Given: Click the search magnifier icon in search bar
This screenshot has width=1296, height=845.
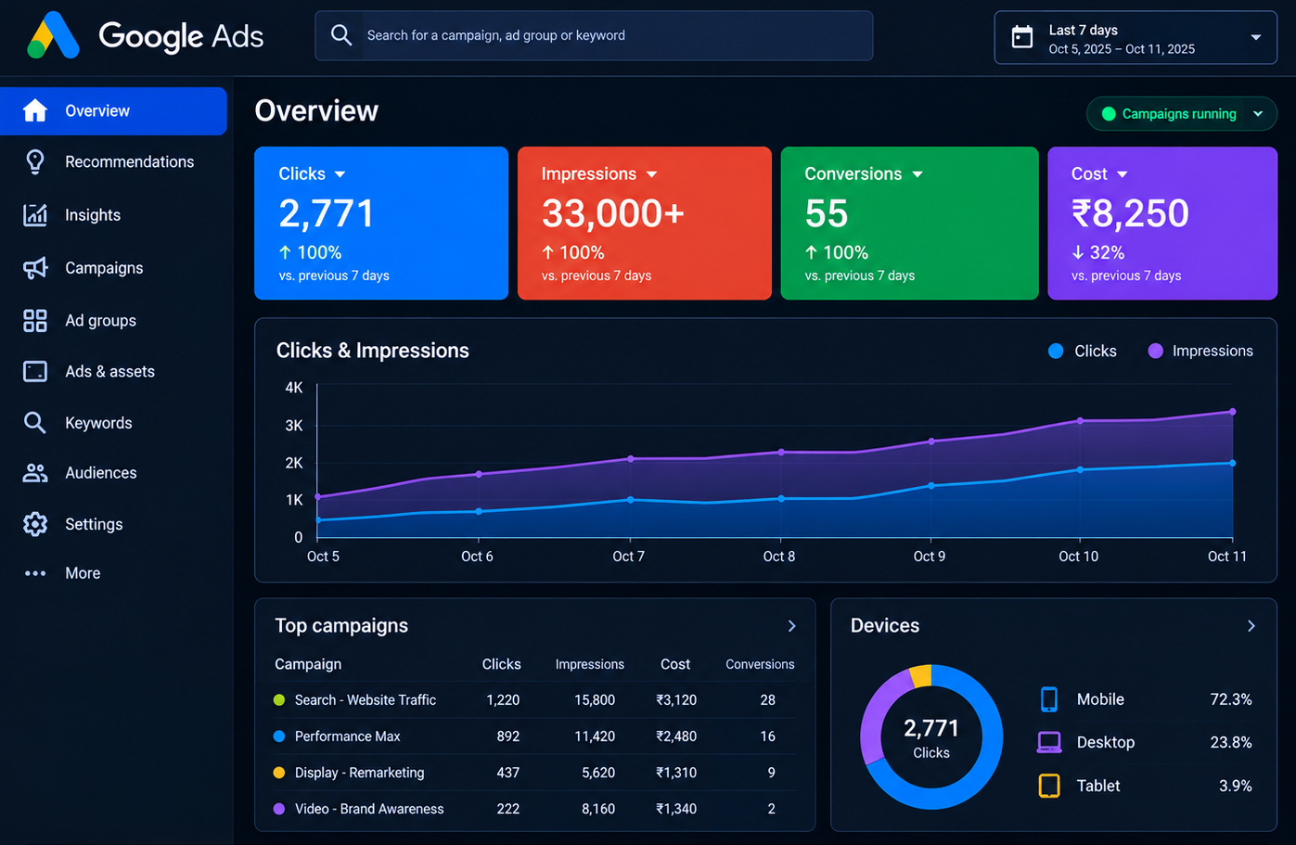Looking at the screenshot, I should coord(341,35).
